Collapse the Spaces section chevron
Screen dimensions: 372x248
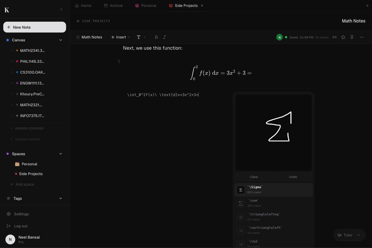[x=61, y=154]
